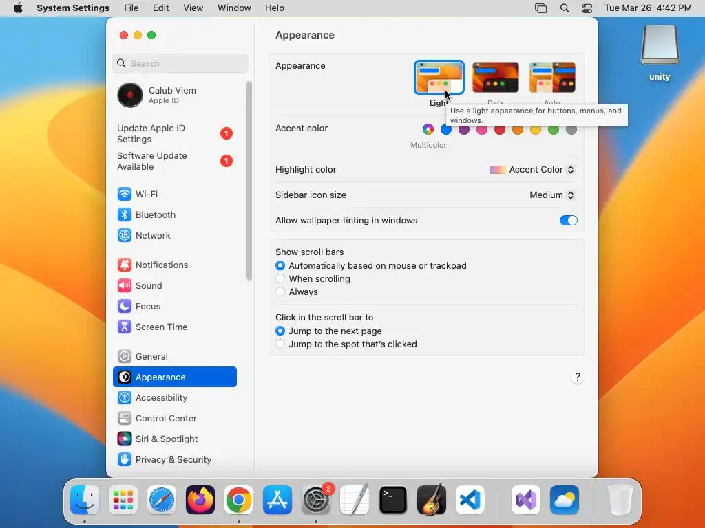The width and height of the screenshot is (705, 528).
Task: Choose purple accent color
Action: tap(464, 130)
